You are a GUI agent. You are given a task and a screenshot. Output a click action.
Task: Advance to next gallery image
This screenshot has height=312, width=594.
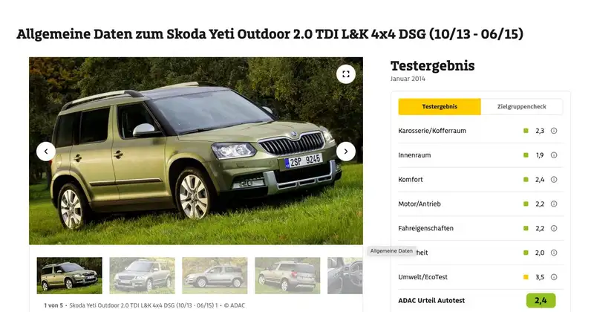[x=345, y=152]
